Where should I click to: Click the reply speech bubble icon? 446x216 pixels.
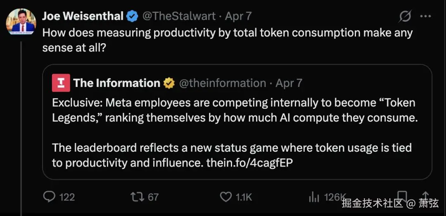50,197
